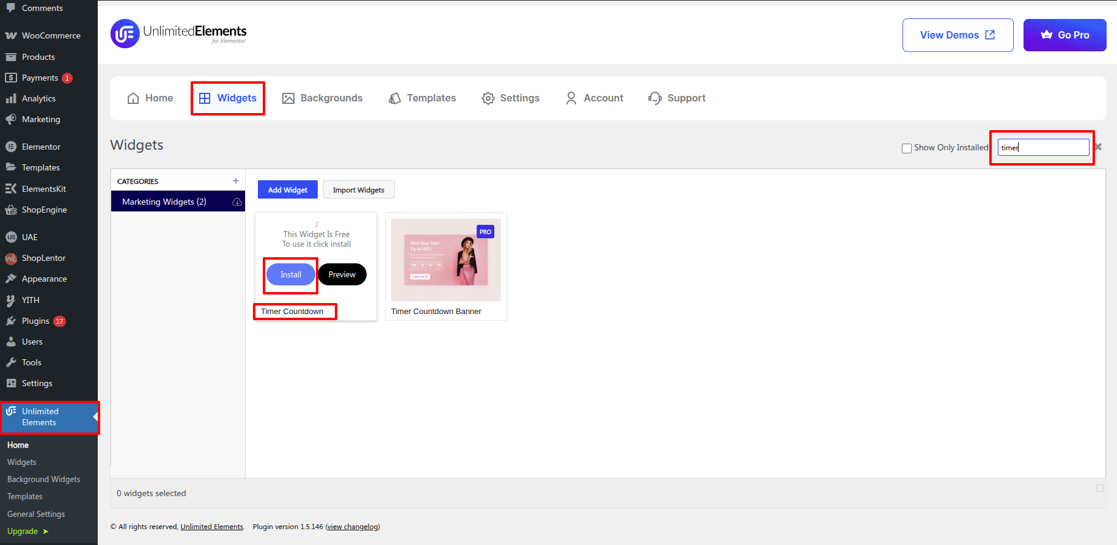The height and width of the screenshot is (545, 1117).
Task: Add new category with plus icon
Action: 236,181
